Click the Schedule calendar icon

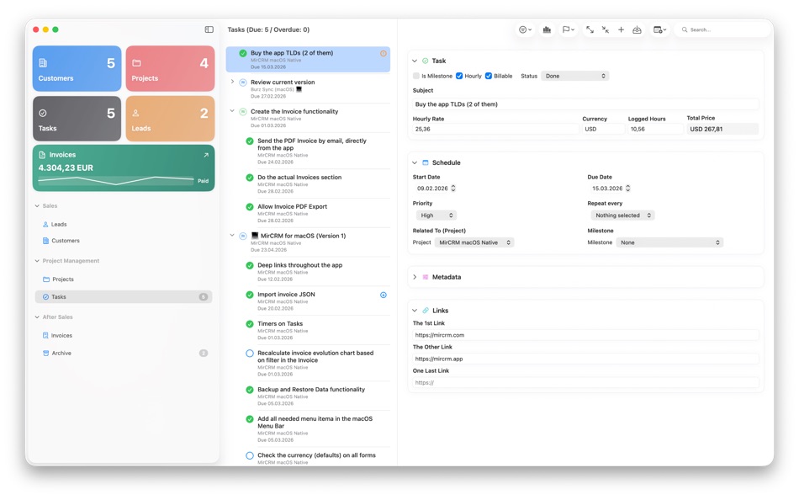(x=425, y=162)
